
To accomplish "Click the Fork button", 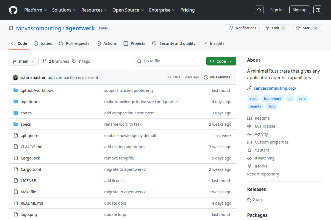I will click(x=276, y=28).
